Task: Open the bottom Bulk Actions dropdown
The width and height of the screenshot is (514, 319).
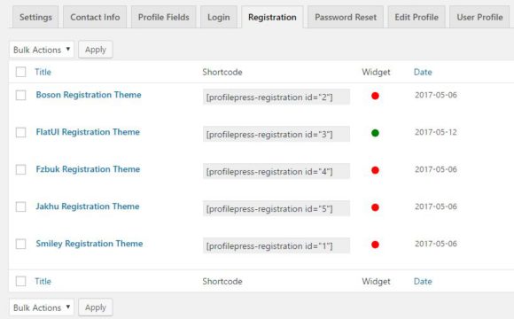Action: [x=42, y=307]
